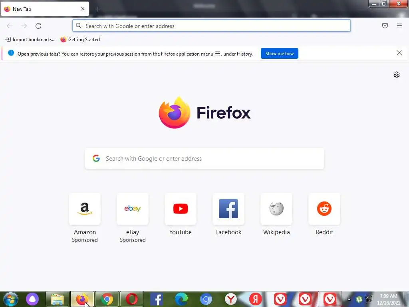Viewport: 409px width, 307px height.
Task: Minimize the Firefox window
Action: click(374, 4)
